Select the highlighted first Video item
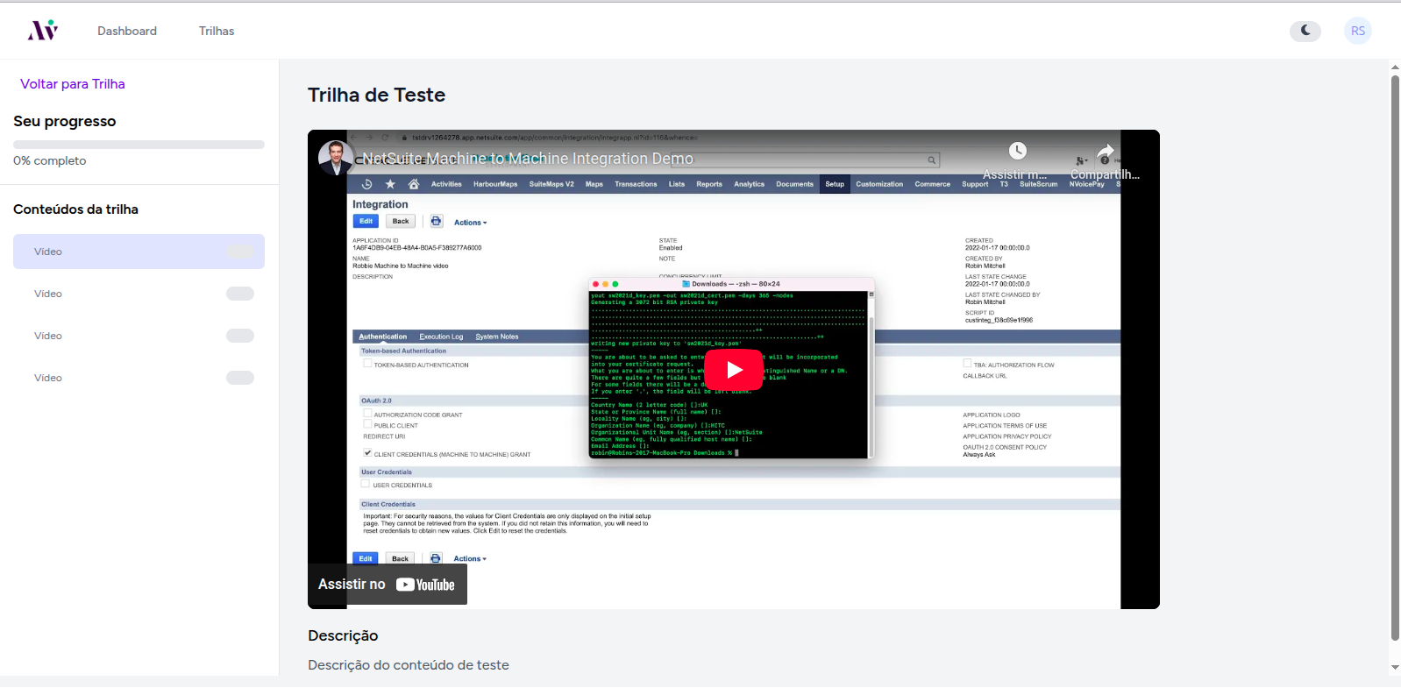 [x=139, y=252]
